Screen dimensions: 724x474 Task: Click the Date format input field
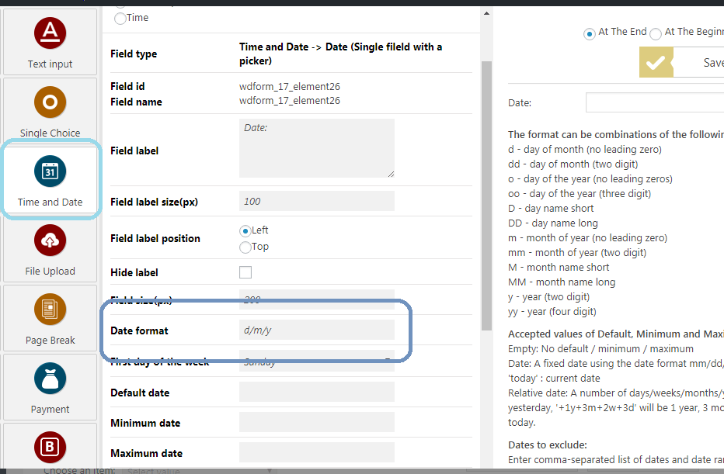(x=316, y=330)
